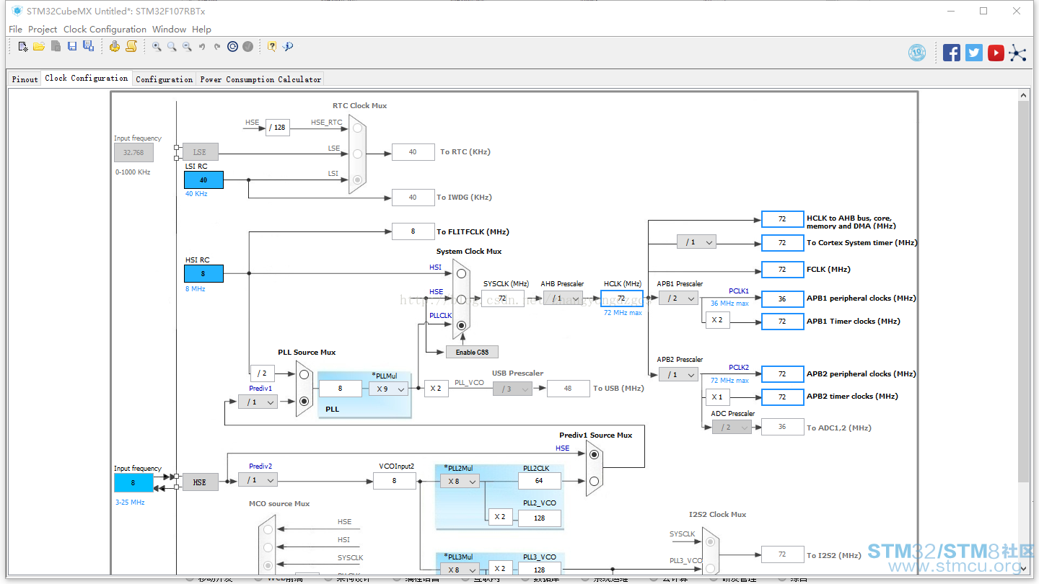Screen dimensions: 1039x584
Task: Open an existing project with the folder icon
Action: (x=39, y=46)
